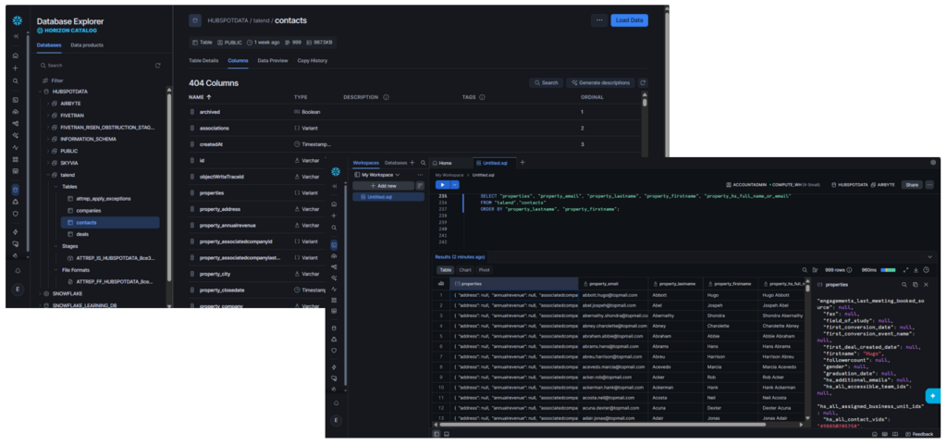Expand the AIRBYTE schema

pyautogui.click(x=48, y=104)
